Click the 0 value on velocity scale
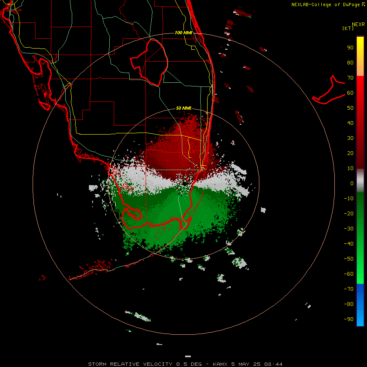 tap(352, 183)
